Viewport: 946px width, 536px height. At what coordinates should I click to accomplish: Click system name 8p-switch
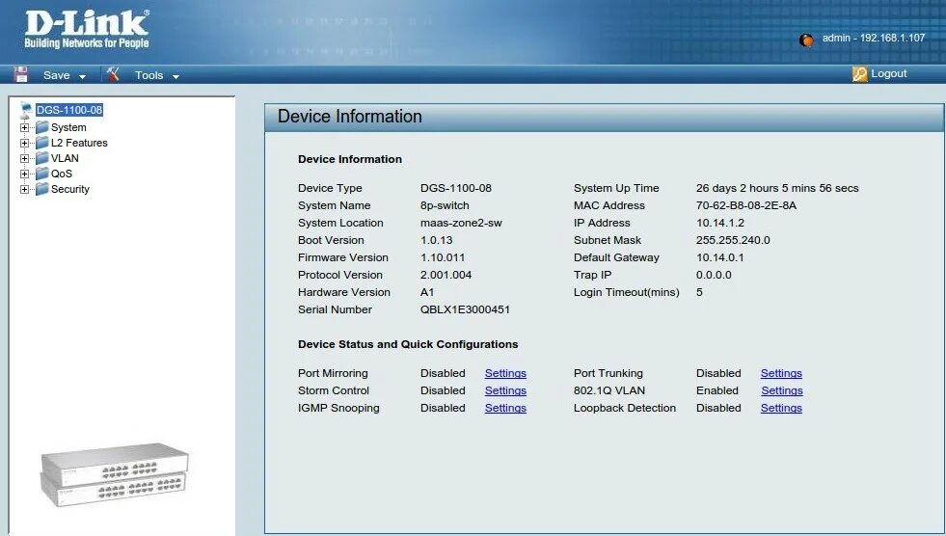(x=445, y=205)
